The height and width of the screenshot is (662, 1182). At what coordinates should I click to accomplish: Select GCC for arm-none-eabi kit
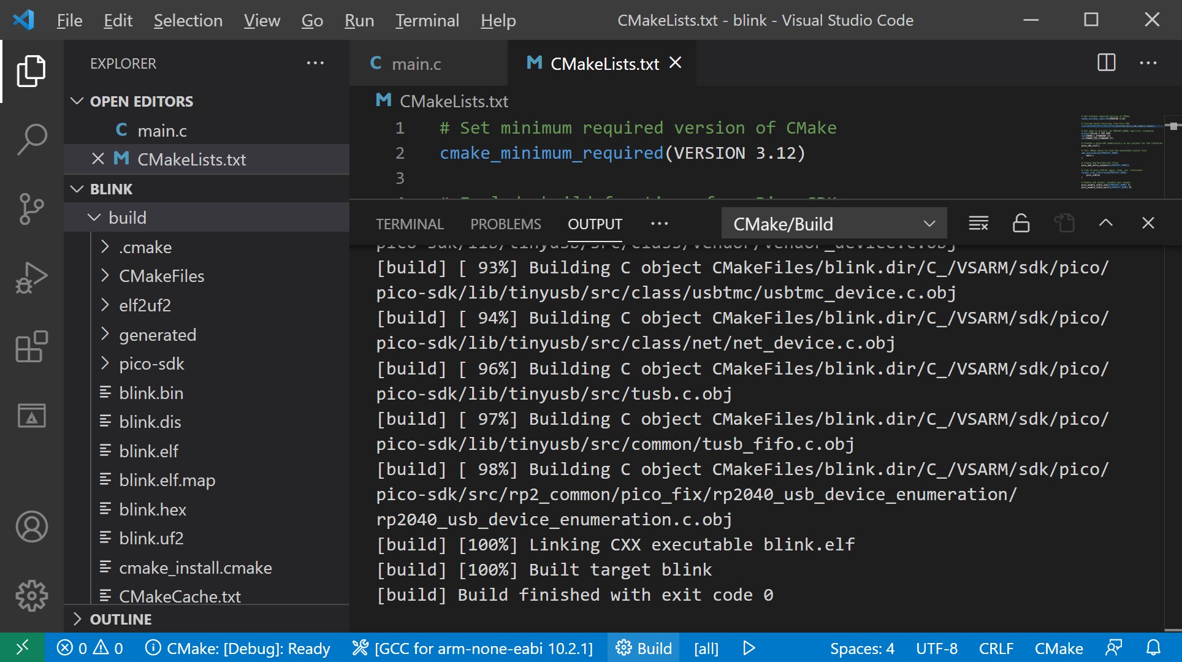[473, 648]
